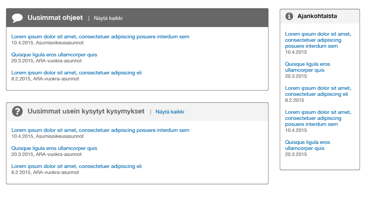
Task: Open the first Ajankohtaista news link
Action: (x=318, y=40)
